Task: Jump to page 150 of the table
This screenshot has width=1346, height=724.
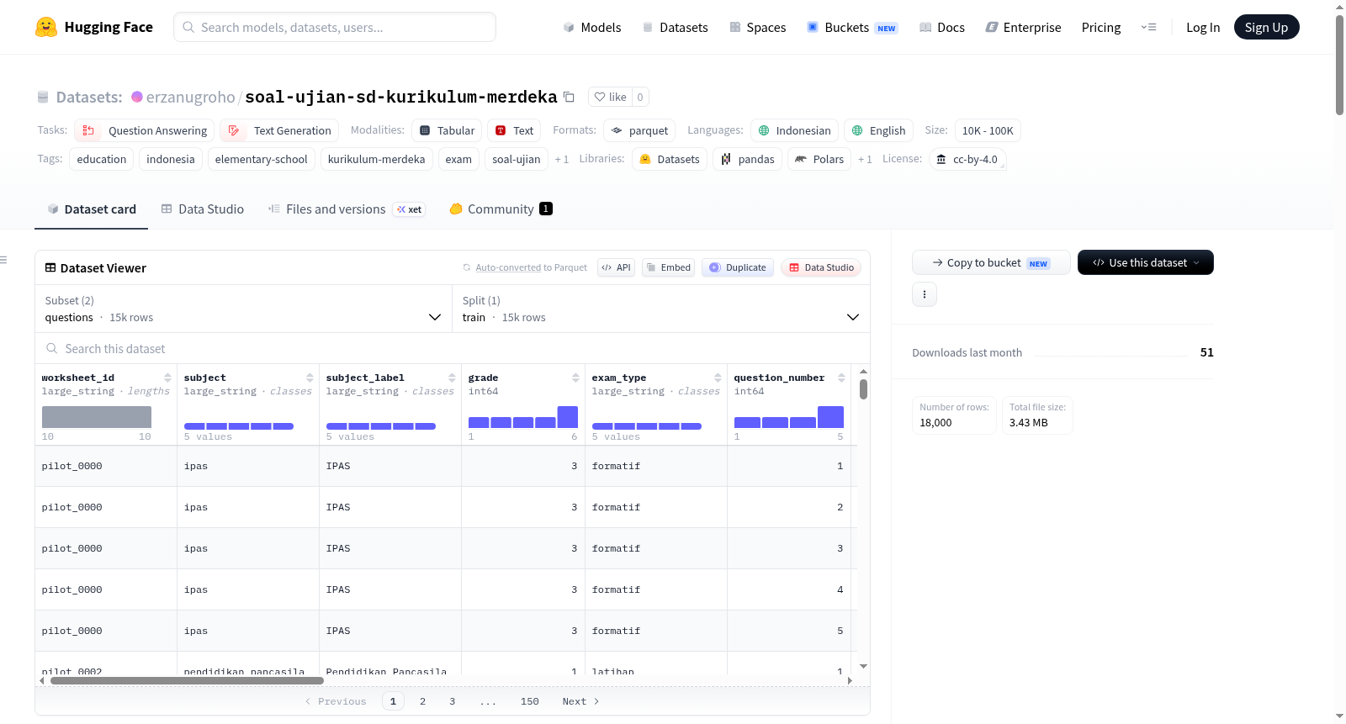Action: tap(529, 701)
